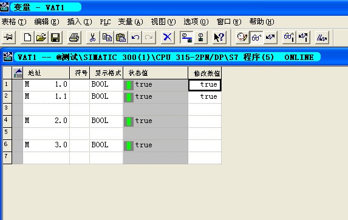Image resolution: width=348 pixels, height=220 pixels.
Task: Click the 显示格式 column header
Action: [x=106, y=73]
